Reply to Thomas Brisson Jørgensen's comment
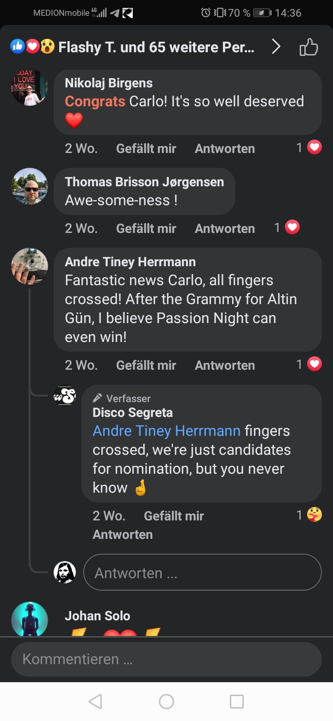 coord(225,228)
